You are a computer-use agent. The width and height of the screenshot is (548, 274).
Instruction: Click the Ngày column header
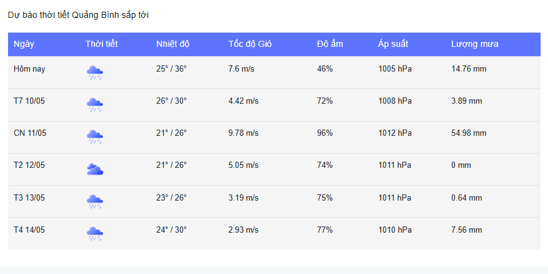coord(24,44)
